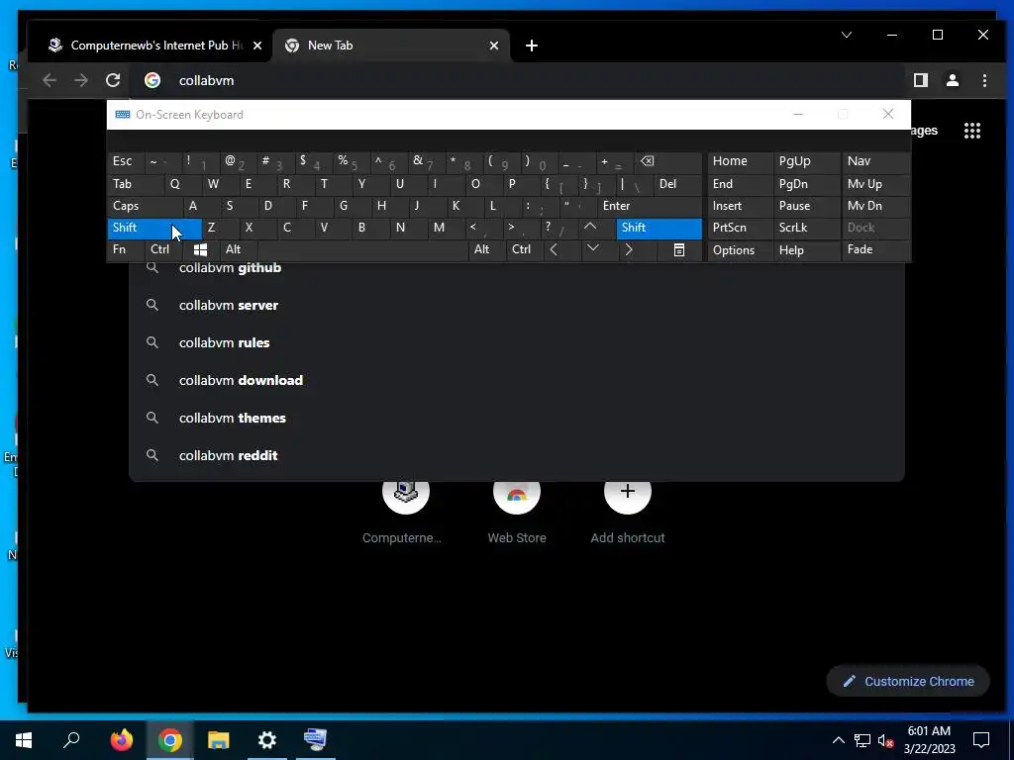Screen dimensions: 1014x760
Task: Toggle right Shift key
Action: point(659,228)
